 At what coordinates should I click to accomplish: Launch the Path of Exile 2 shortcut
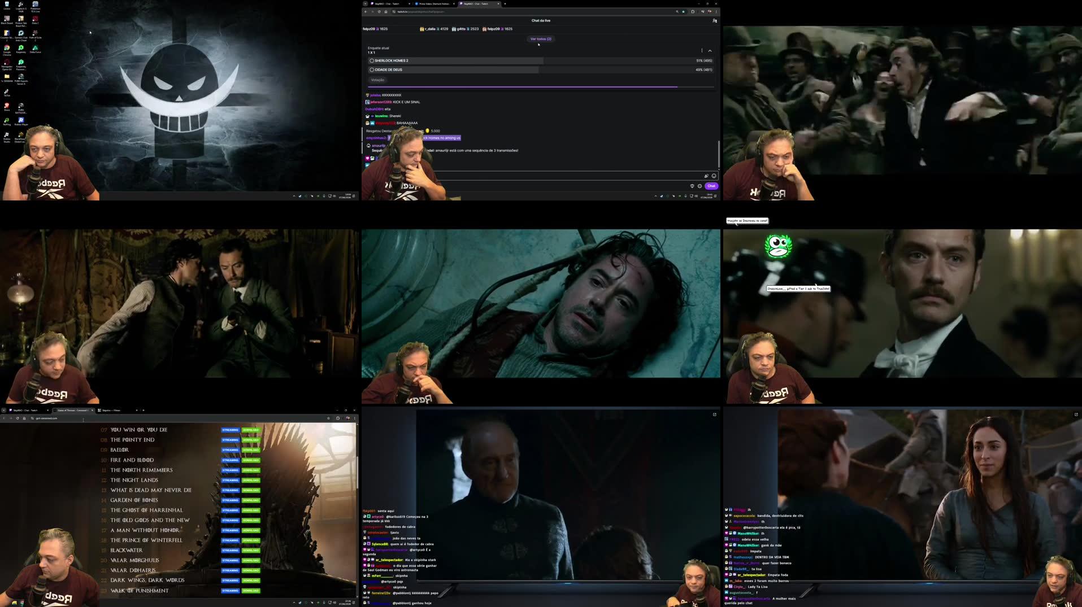35,35
